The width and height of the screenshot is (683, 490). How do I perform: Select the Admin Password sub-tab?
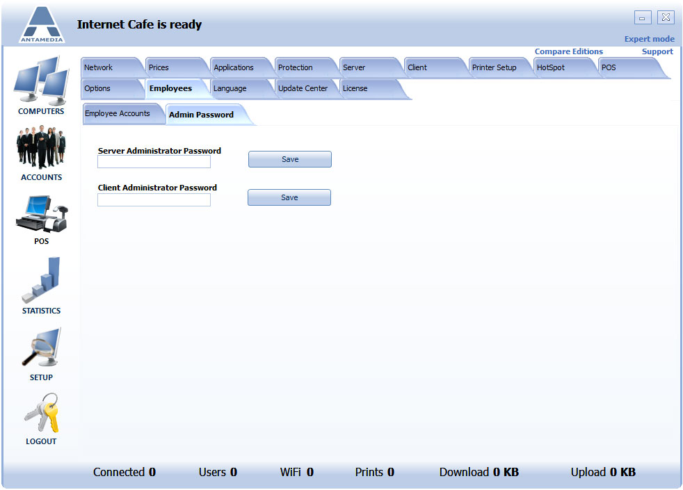208,115
